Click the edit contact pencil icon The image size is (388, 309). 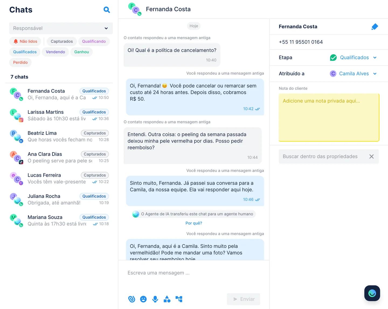(375, 27)
